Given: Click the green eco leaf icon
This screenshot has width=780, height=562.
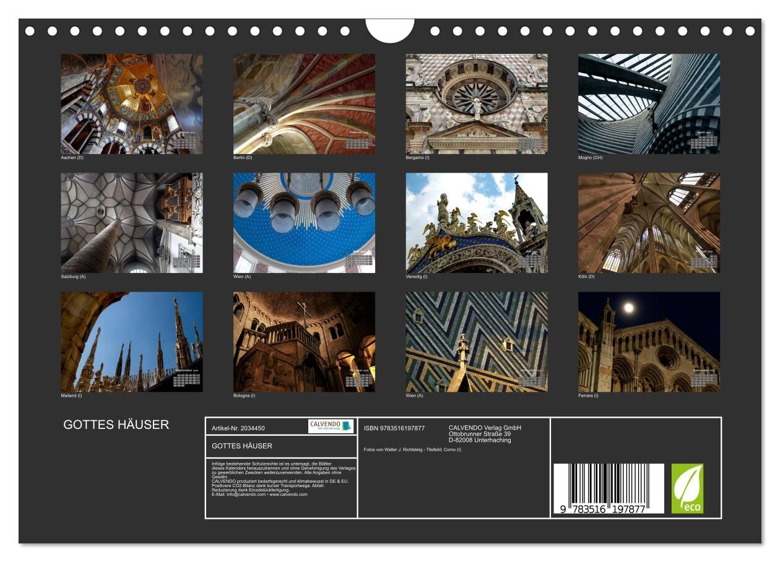Looking at the screenshot, I should 687,488.
